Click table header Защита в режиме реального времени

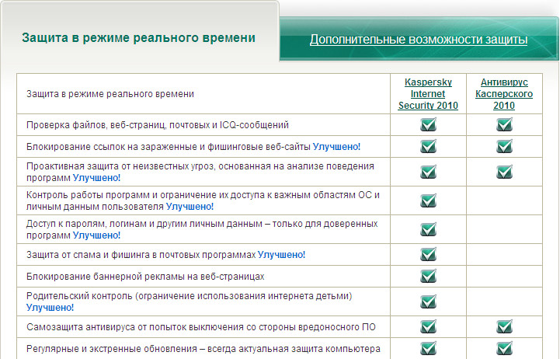pyautogui.click(x=110, y=94)
